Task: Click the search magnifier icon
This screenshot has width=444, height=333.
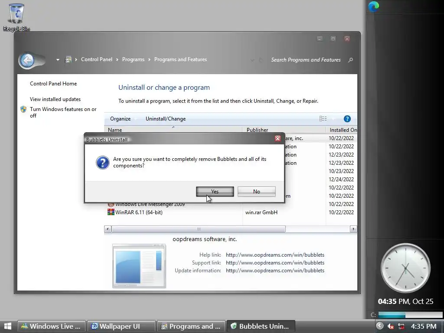Action: tap(350, 60)
